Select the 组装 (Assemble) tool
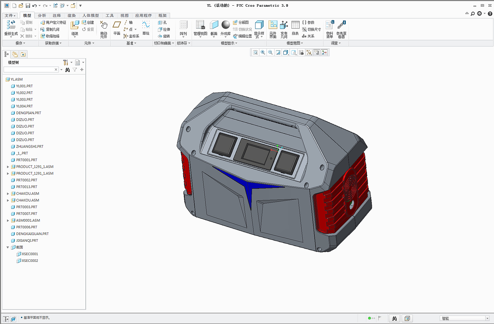494x324 pixels. [x=75, y=25]
